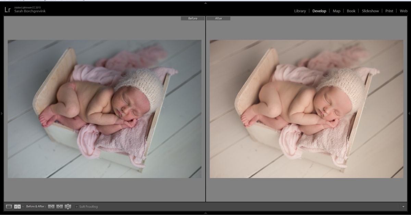
Task: Open the Develop module
Action: [x=319, y=11]
